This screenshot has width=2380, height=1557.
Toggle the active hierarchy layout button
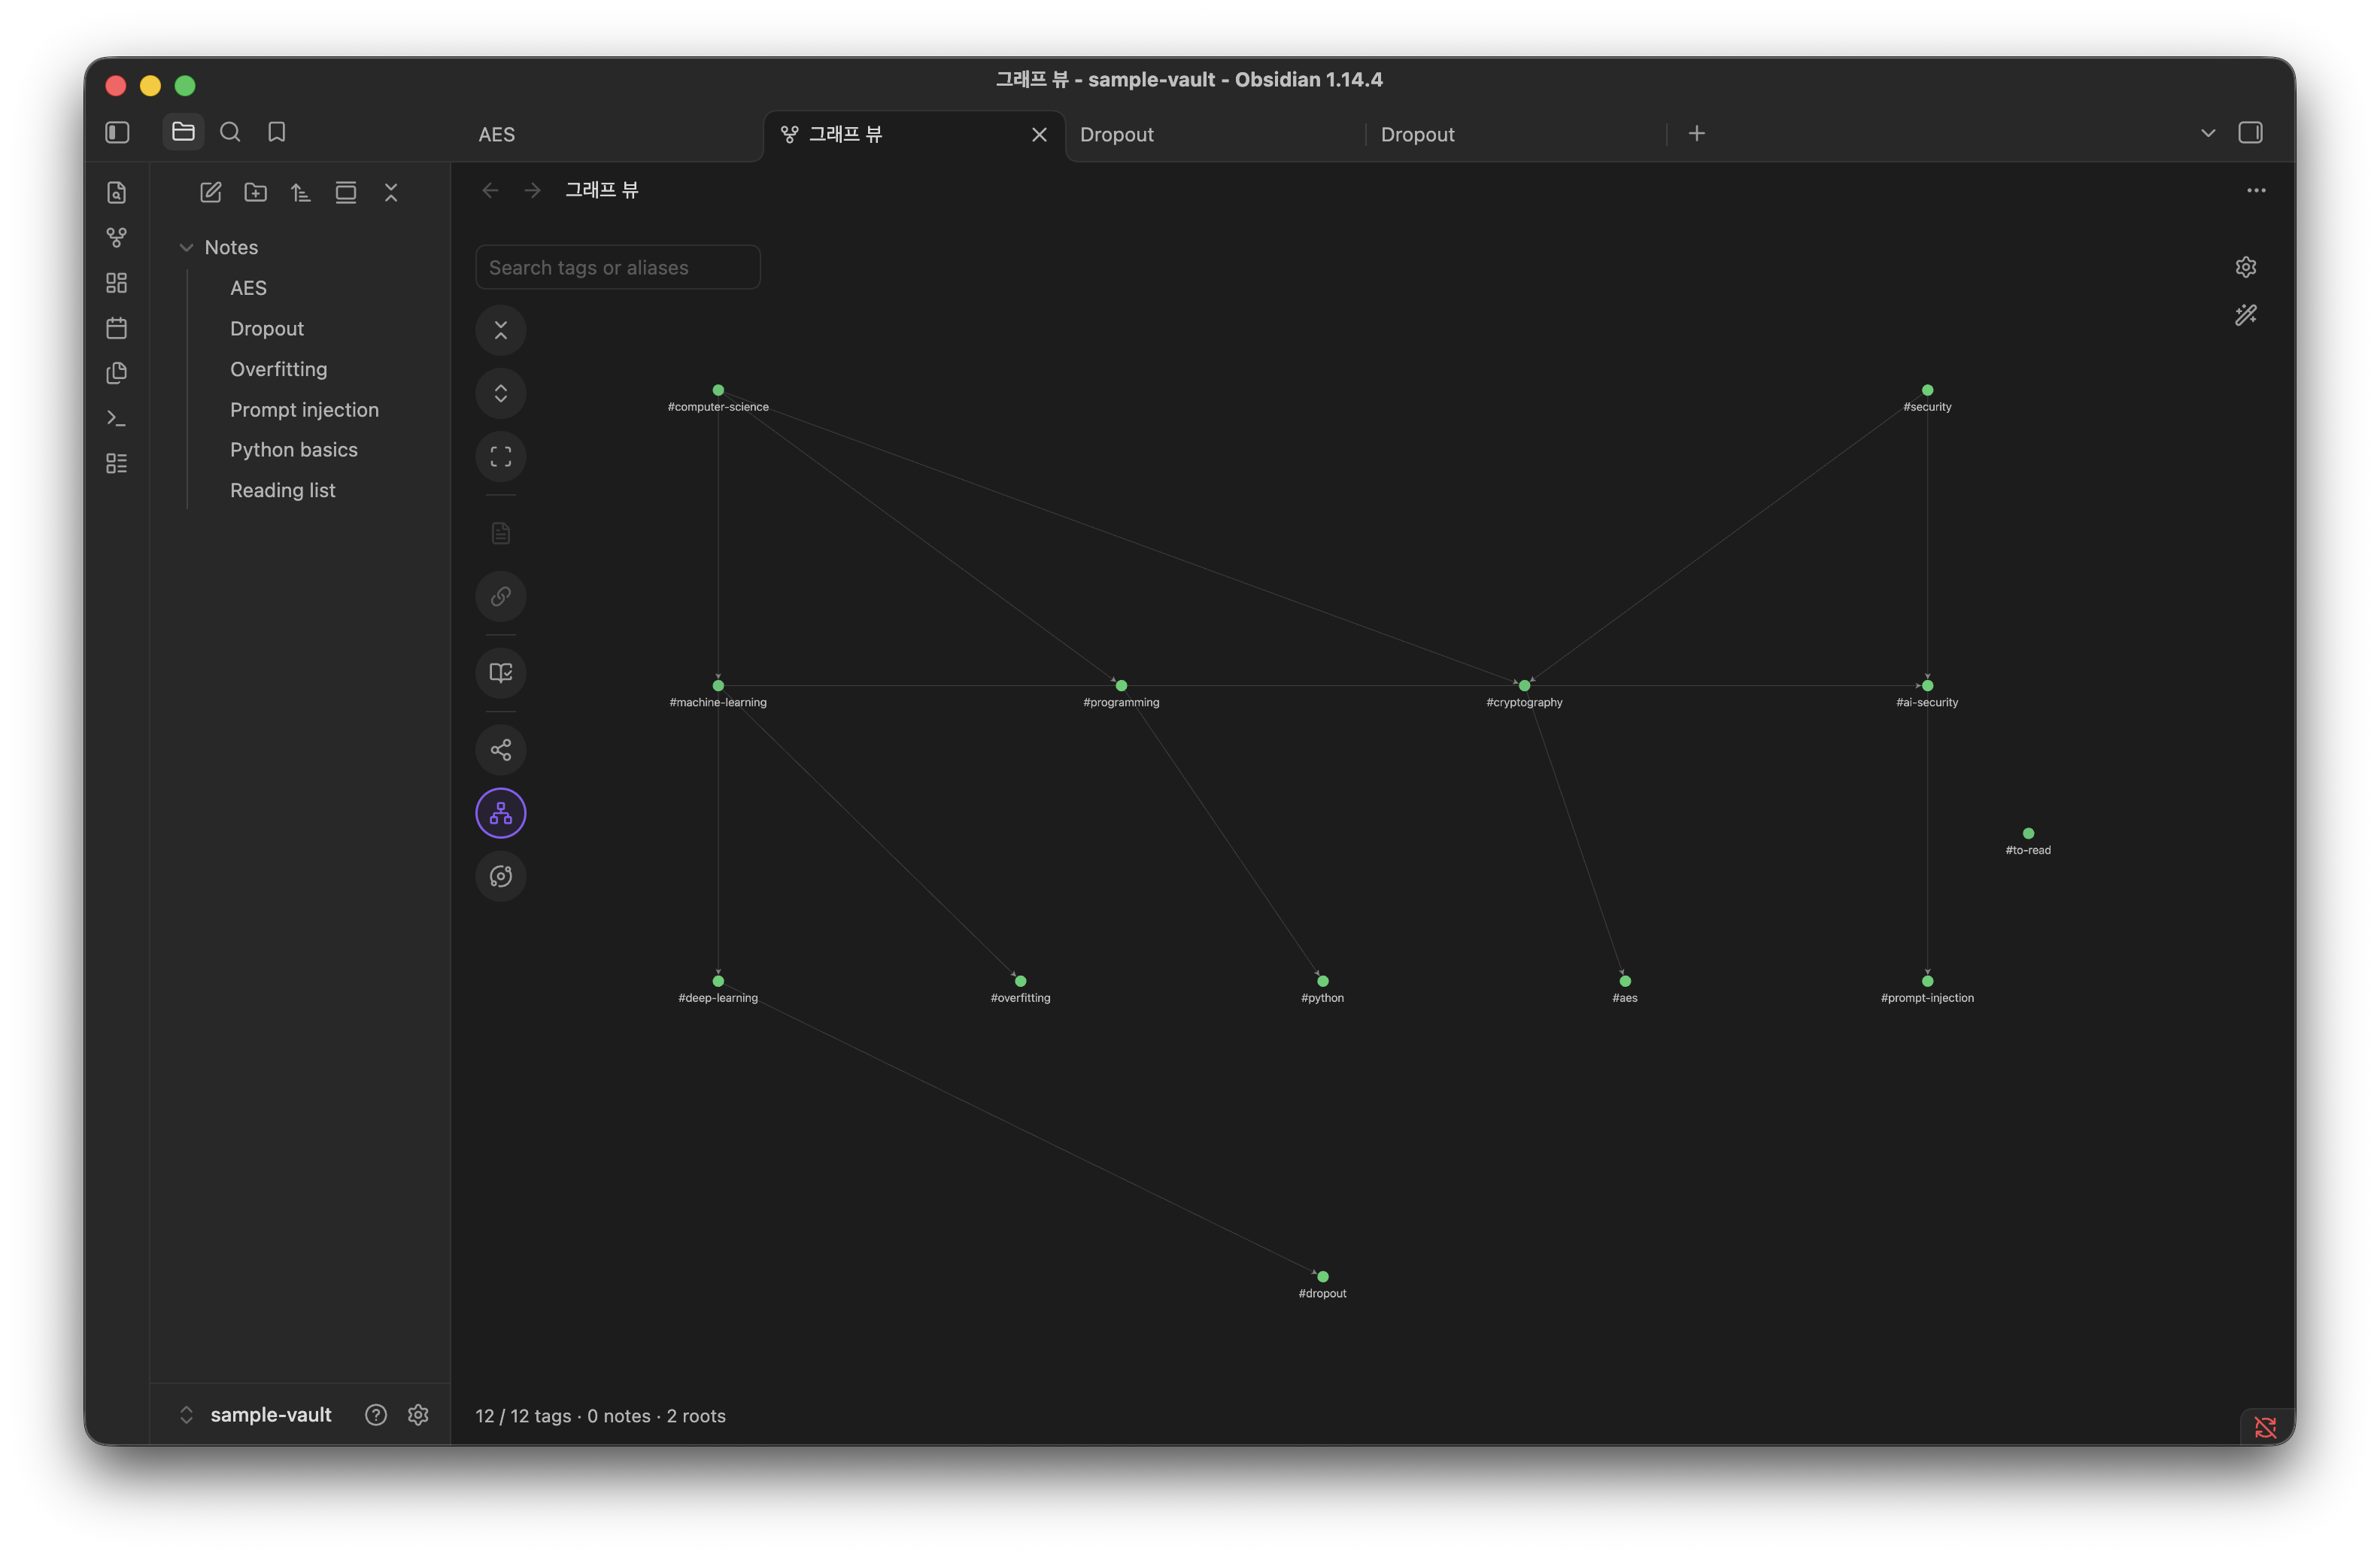click(x=501, y=813)
